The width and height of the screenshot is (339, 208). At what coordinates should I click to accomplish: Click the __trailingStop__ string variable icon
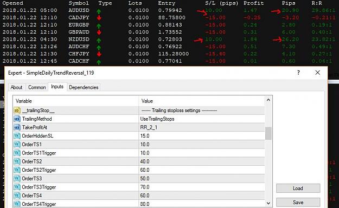click(x=17, y=110)
